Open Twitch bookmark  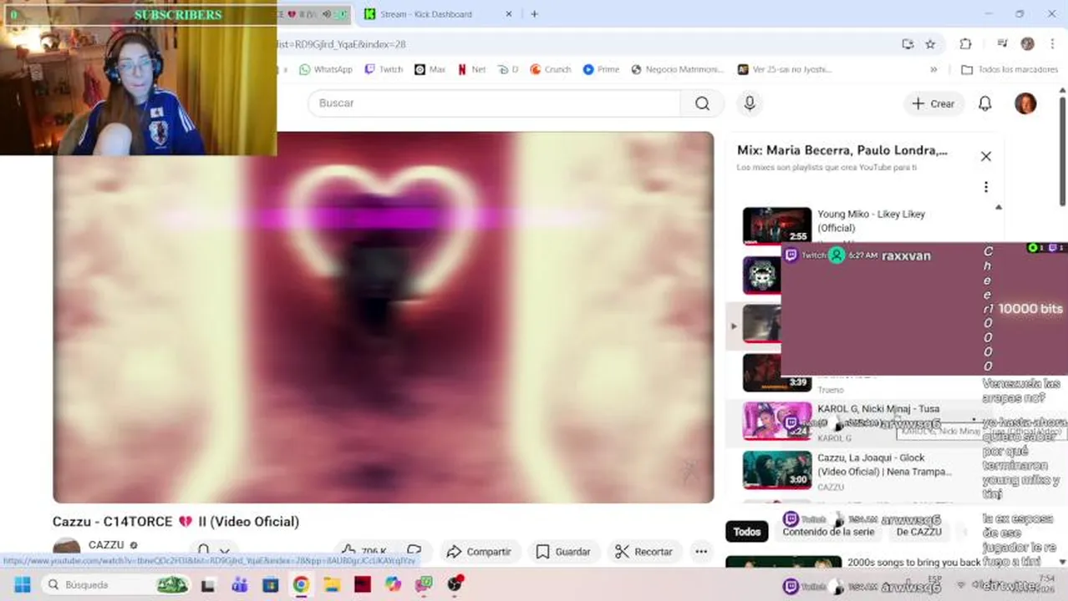[384, 69]
